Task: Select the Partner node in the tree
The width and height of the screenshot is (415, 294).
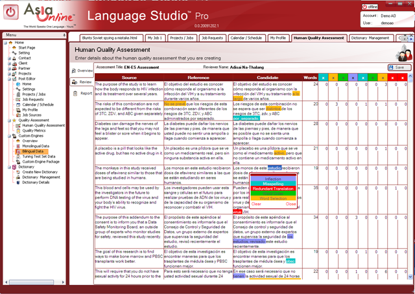Action: (24, 68)
